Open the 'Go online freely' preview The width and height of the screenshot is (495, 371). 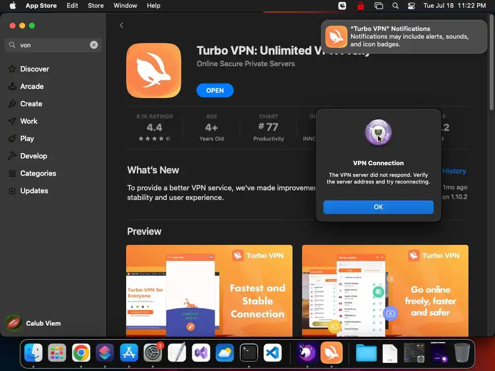pos(385,290)
